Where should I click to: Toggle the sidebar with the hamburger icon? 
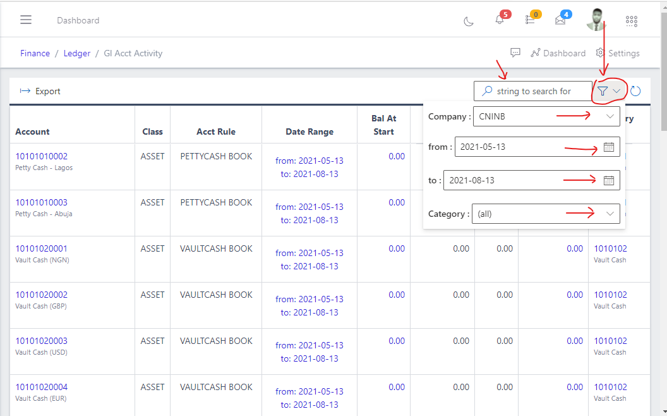pyautogui.click(x=25, y=19)
